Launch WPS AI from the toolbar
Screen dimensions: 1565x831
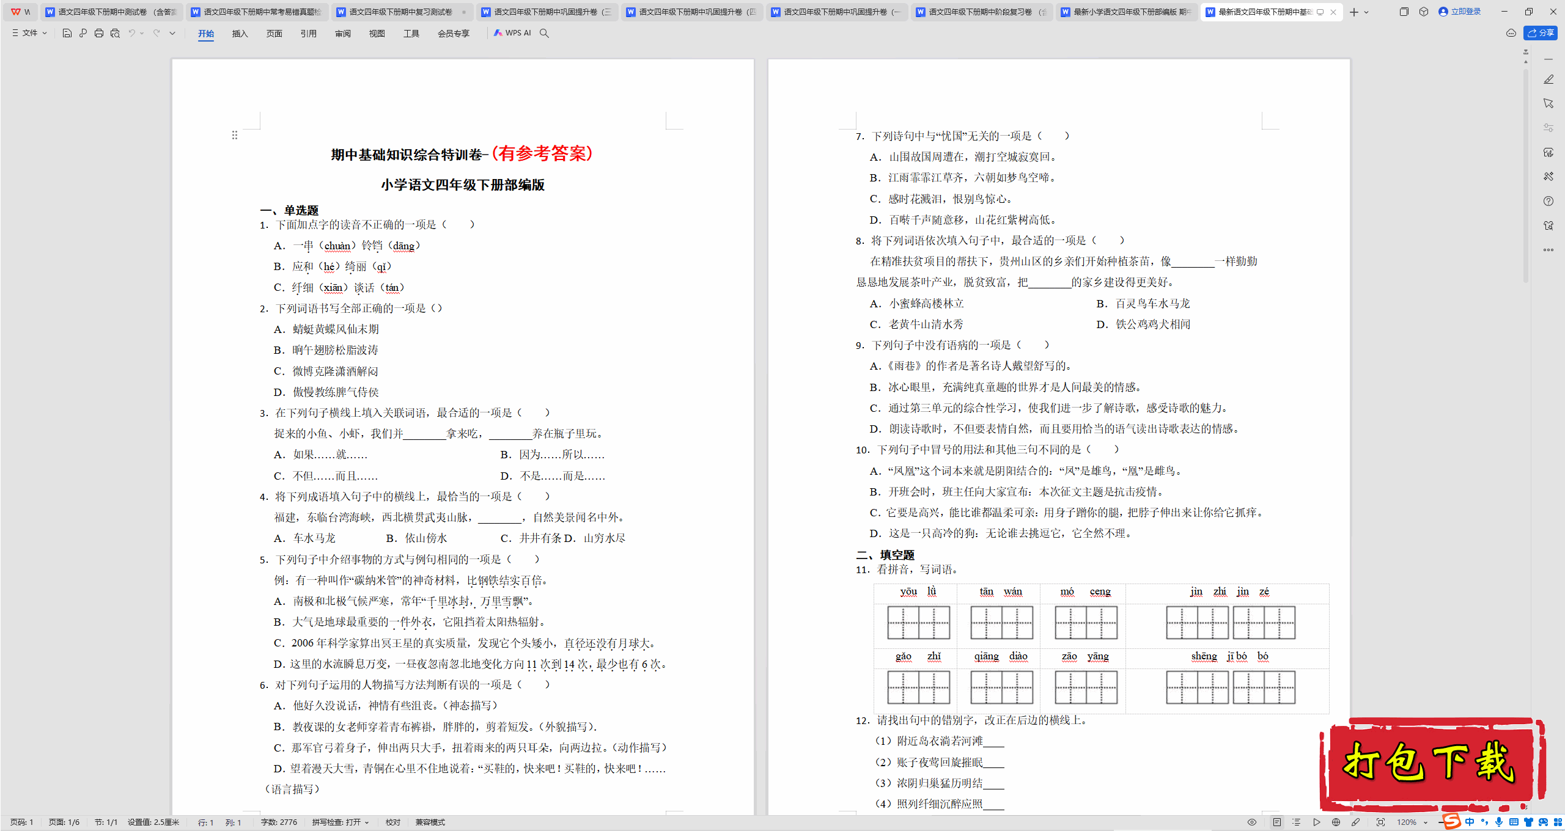512,33
